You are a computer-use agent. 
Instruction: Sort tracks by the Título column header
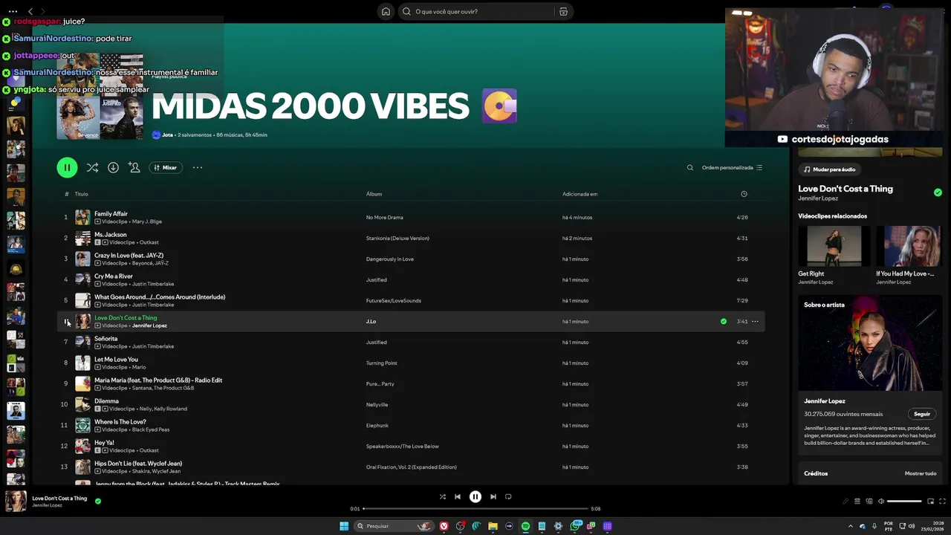point(81,194)
